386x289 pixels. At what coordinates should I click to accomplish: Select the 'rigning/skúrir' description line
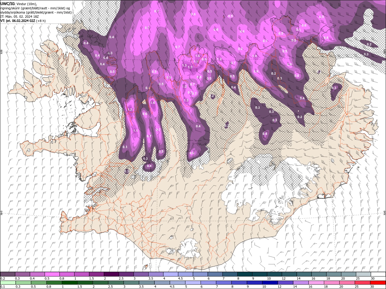pos(36,8)
